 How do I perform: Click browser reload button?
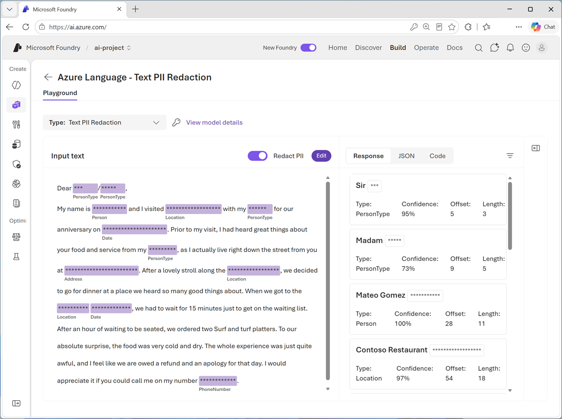click(26, 27)
